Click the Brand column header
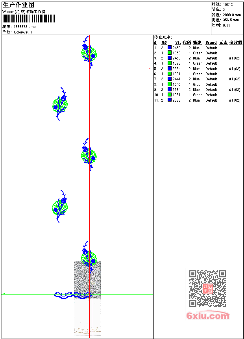This screenshot has width=244, height=339. tap(211, 43)
